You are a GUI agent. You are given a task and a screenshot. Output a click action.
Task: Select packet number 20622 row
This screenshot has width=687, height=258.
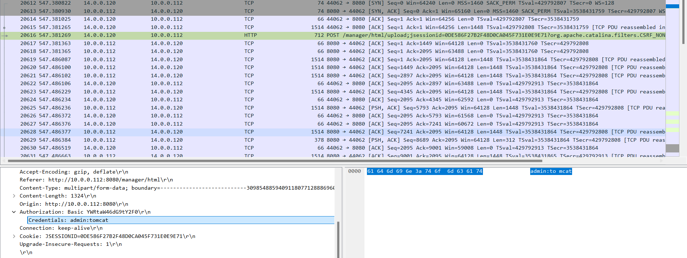(x=333, y=83)
